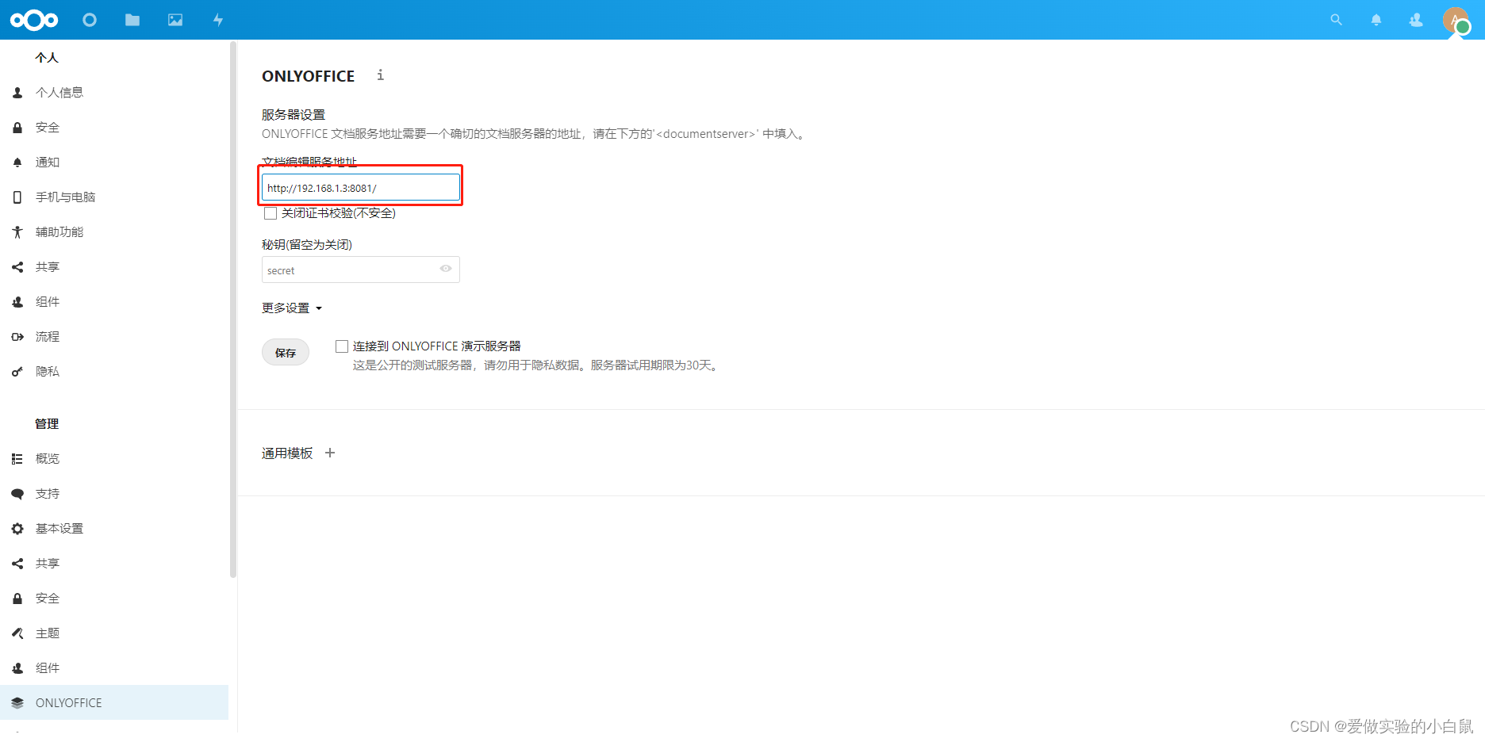This screenshot has height=742, width=1485.
Task: Click the Nextcloud logo icon
Action: [34, 20]
